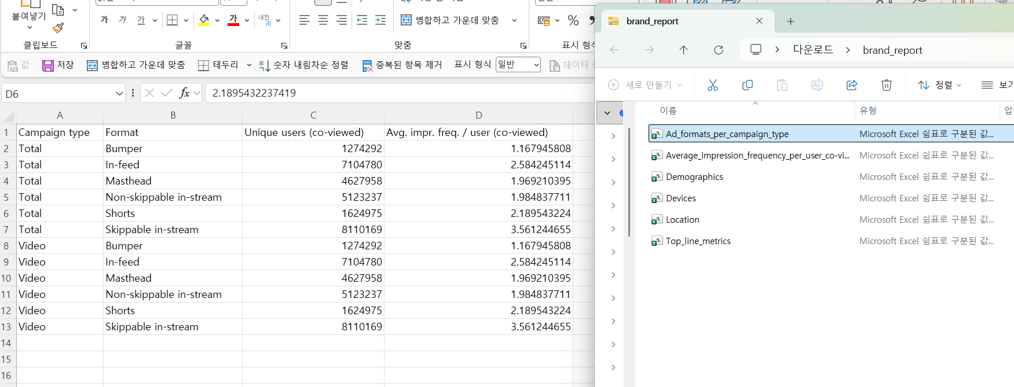This screenshot has width=1014, height=387.
Task: Select cell 'Masthead' in row 4
Action: (173, 181)
